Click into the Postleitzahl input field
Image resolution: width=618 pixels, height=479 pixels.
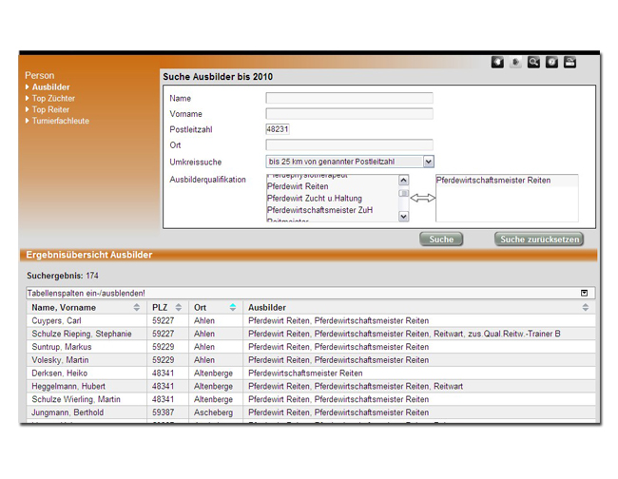point(278,129)
